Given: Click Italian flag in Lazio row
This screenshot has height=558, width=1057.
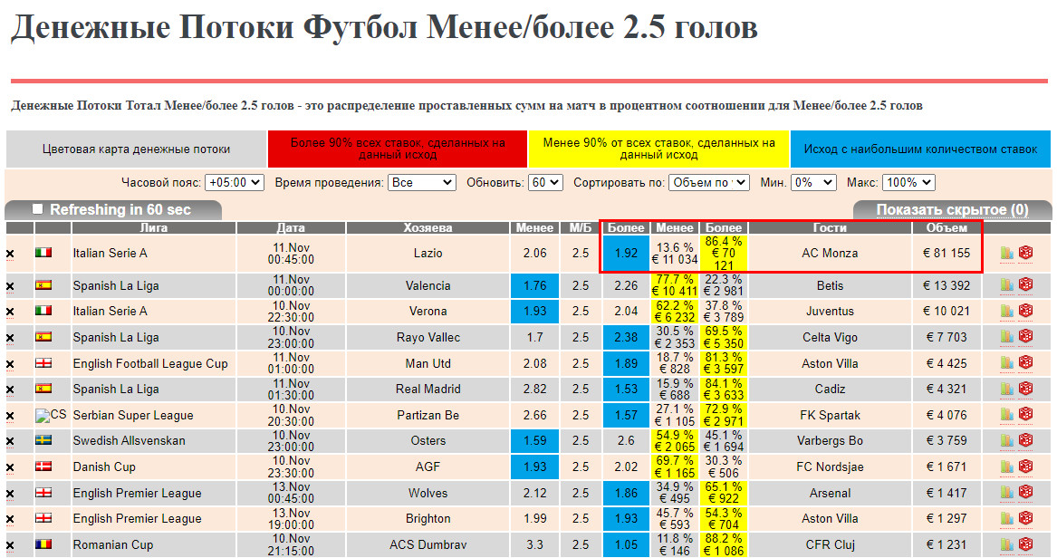Looking at the screenshot, I should pyautogui.click(x=43, y=253).
